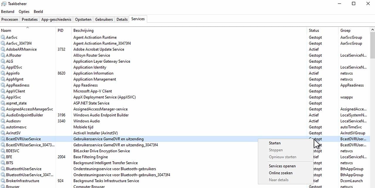Open the App-geschiedenis tab
Screen dimensions: 375x188
tap(56, 19)
